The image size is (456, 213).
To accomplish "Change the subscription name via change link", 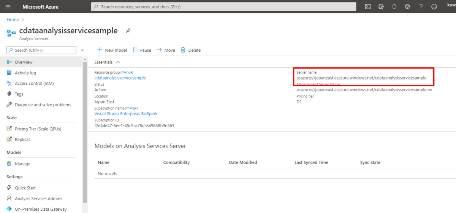I will pyautogui.click(x=131, y=108).
